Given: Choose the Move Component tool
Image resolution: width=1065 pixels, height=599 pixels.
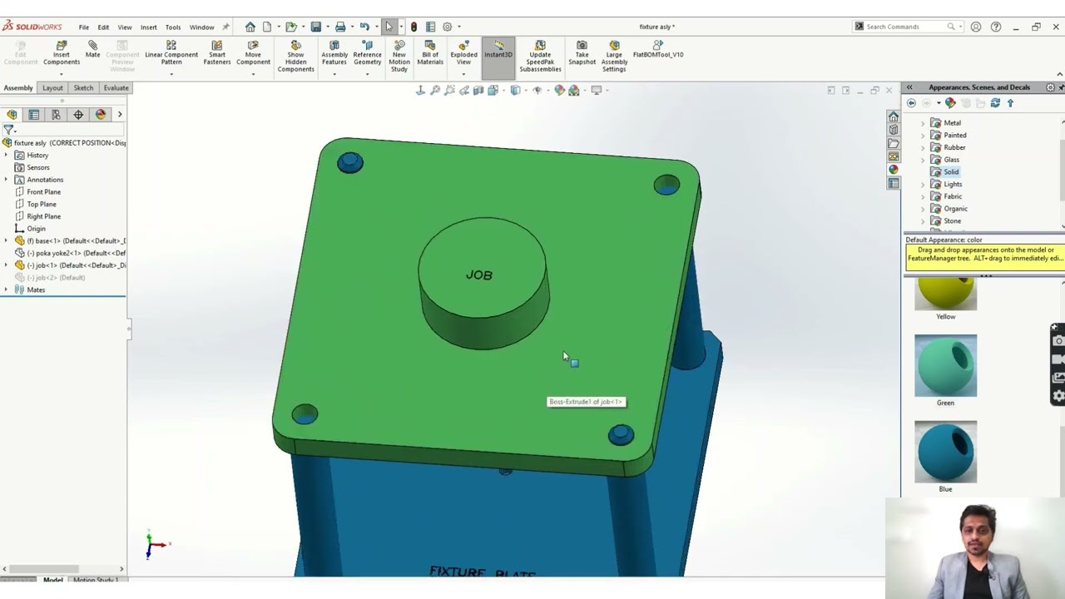Looking at the screenshot, I should [x=253, y=52].
